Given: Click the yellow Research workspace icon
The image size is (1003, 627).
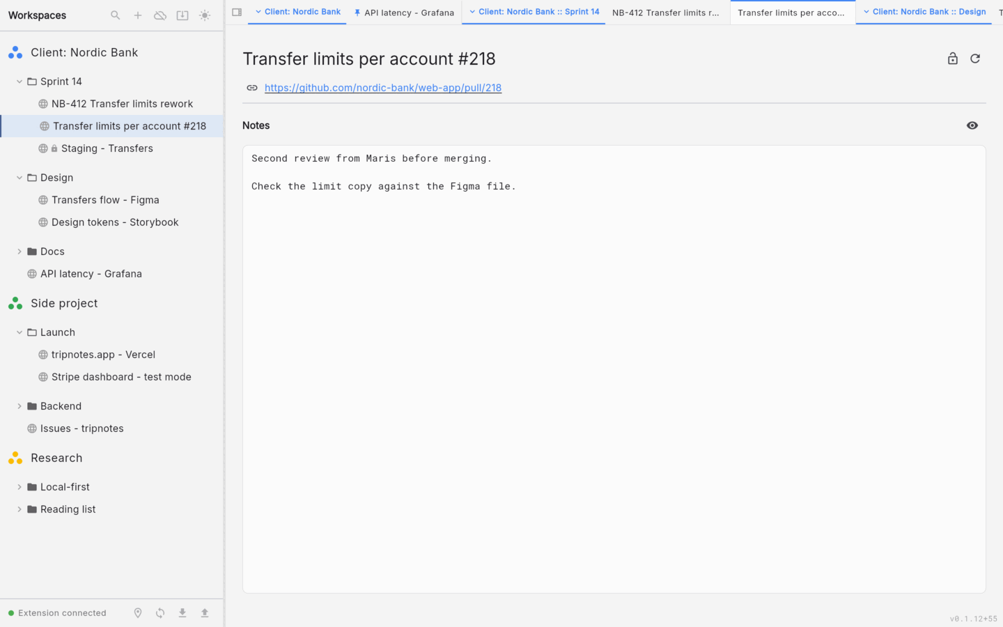Looking at the screenshot, I should (15, 458).
